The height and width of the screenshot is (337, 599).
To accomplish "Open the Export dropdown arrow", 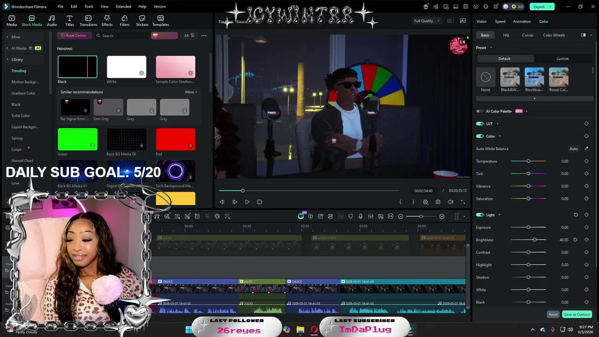I will coord(551,7).
